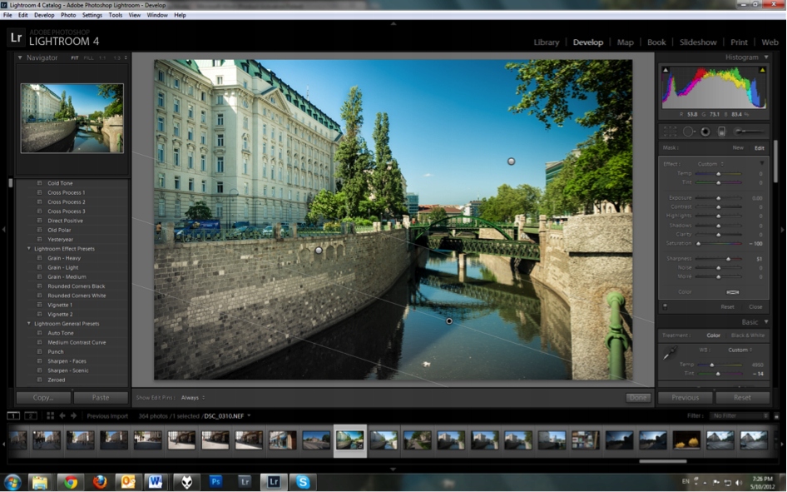Select the Graduated Filter tool
The width and height of the screenshot is (787, 492).
pos(720,131)
